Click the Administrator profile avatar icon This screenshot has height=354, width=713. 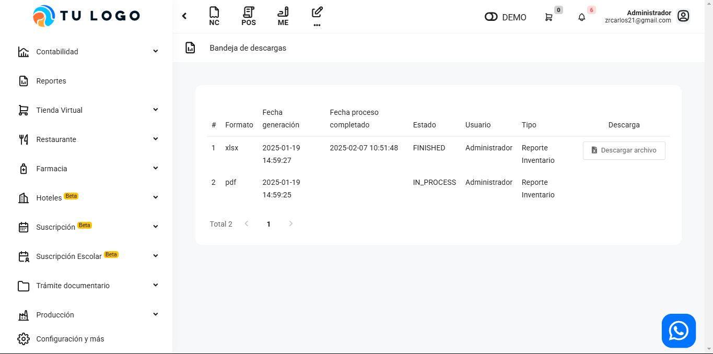click(683, 16)
